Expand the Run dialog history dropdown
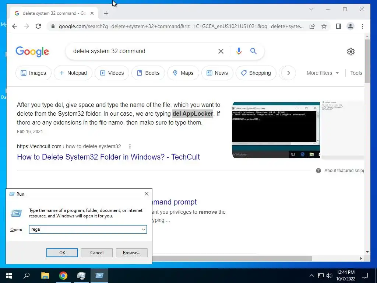This screenshot has height=283, width=377. (144, 229)
